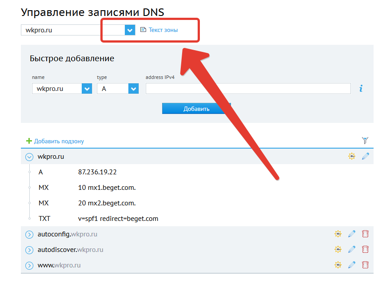Reset autodiscover.wkpro.ru to default settings
This screenshot has width=382, height=283.
338,249
